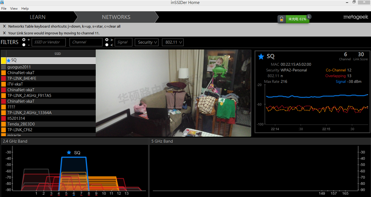This screenshot has width=371, height=197.
Task: Select the plus include filter radio button
Action: pos(24,39)
